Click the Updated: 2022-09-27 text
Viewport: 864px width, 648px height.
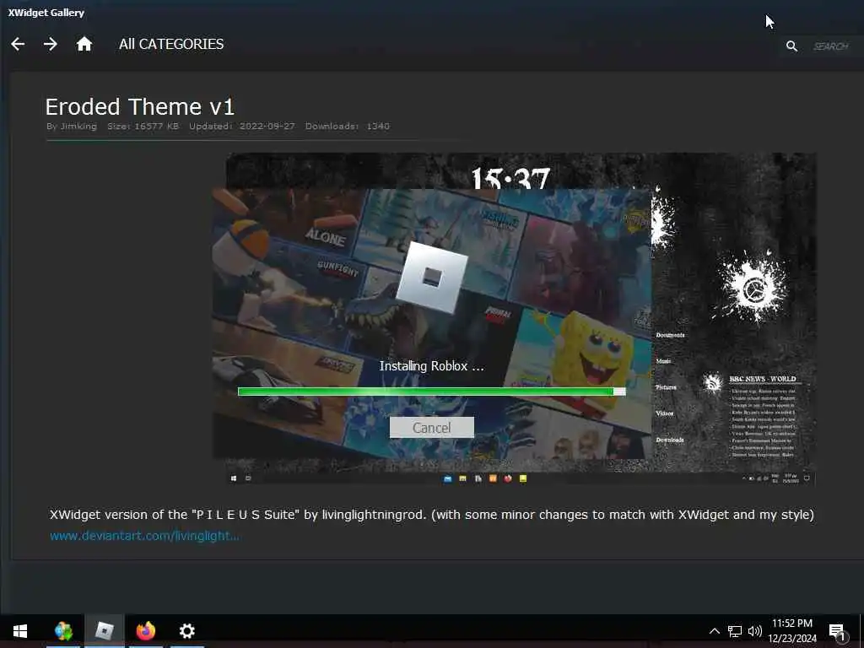242,127
